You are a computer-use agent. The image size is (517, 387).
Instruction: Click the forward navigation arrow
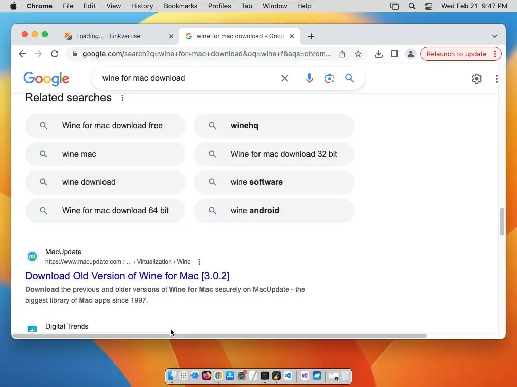pos(38,54)
